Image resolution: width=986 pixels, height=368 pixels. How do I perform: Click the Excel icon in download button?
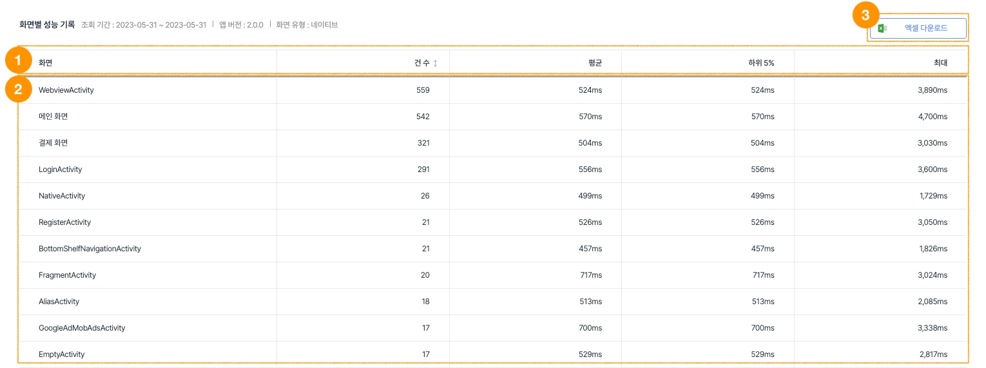click(883, 28)
